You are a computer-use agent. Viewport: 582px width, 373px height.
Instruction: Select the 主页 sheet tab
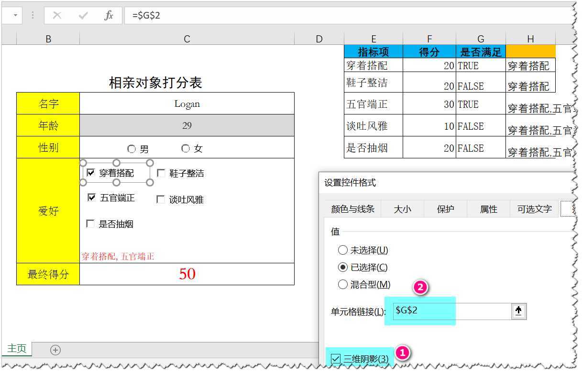[x=16, y=350]
